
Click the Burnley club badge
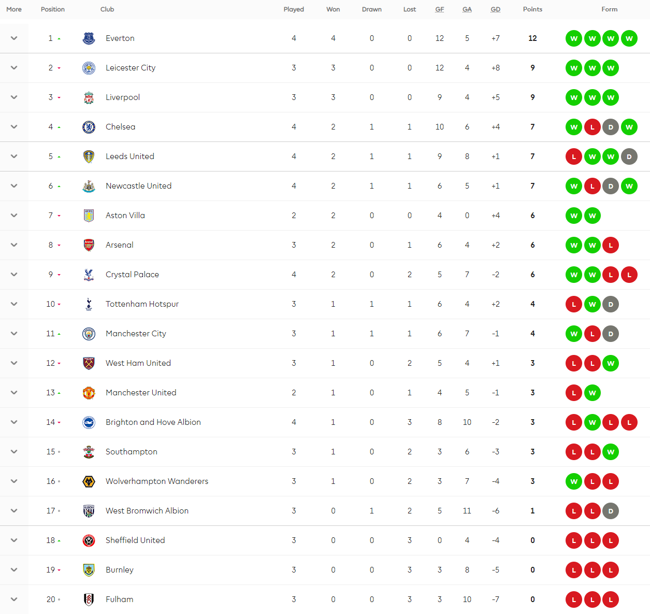click(x=89, y=570)
